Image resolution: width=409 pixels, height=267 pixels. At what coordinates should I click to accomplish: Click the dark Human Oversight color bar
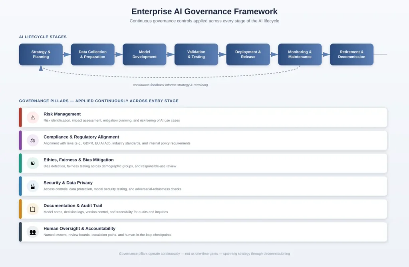tap(20, 232)
